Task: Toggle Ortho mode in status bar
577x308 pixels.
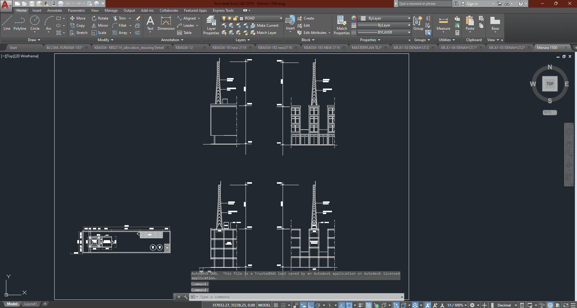Action: click(311, 305)
